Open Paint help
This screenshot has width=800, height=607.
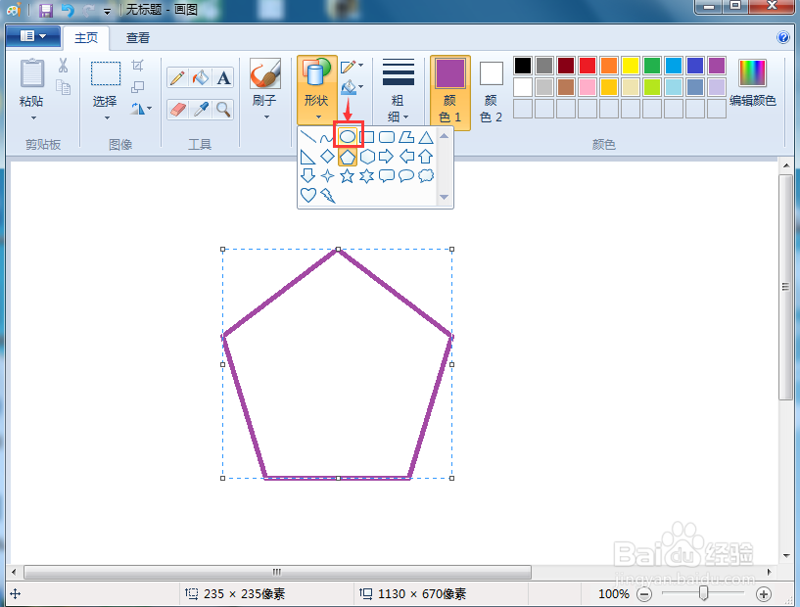click(x=782, y=37)
